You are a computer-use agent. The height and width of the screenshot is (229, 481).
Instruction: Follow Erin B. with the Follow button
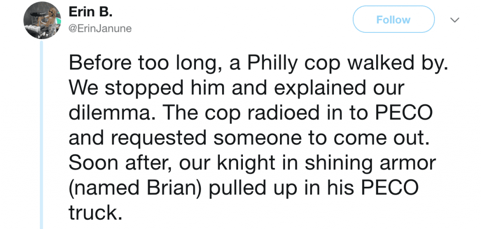click(394, 19)
